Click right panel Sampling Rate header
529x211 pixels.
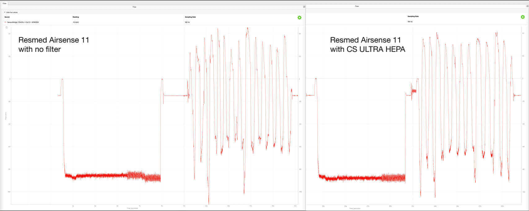[x=413, y=16]
